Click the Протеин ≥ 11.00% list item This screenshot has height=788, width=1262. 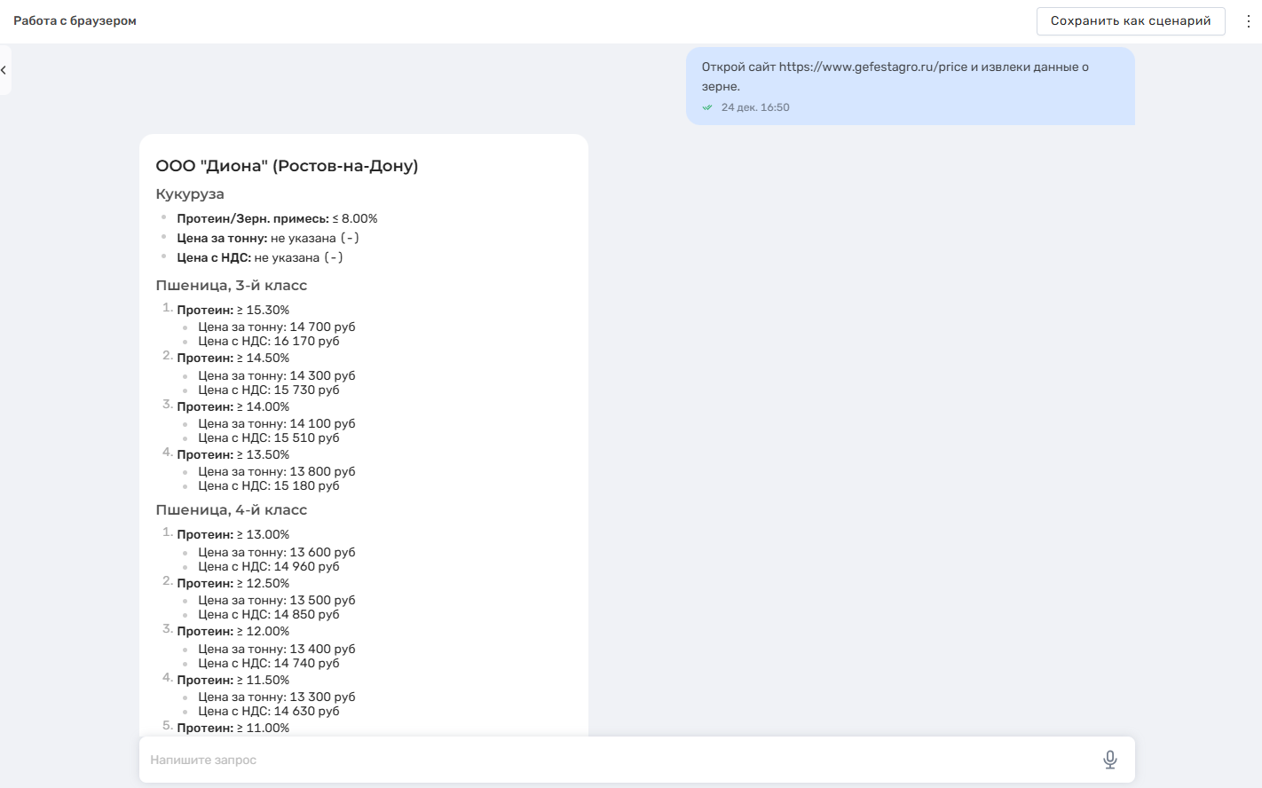(233, 728)
